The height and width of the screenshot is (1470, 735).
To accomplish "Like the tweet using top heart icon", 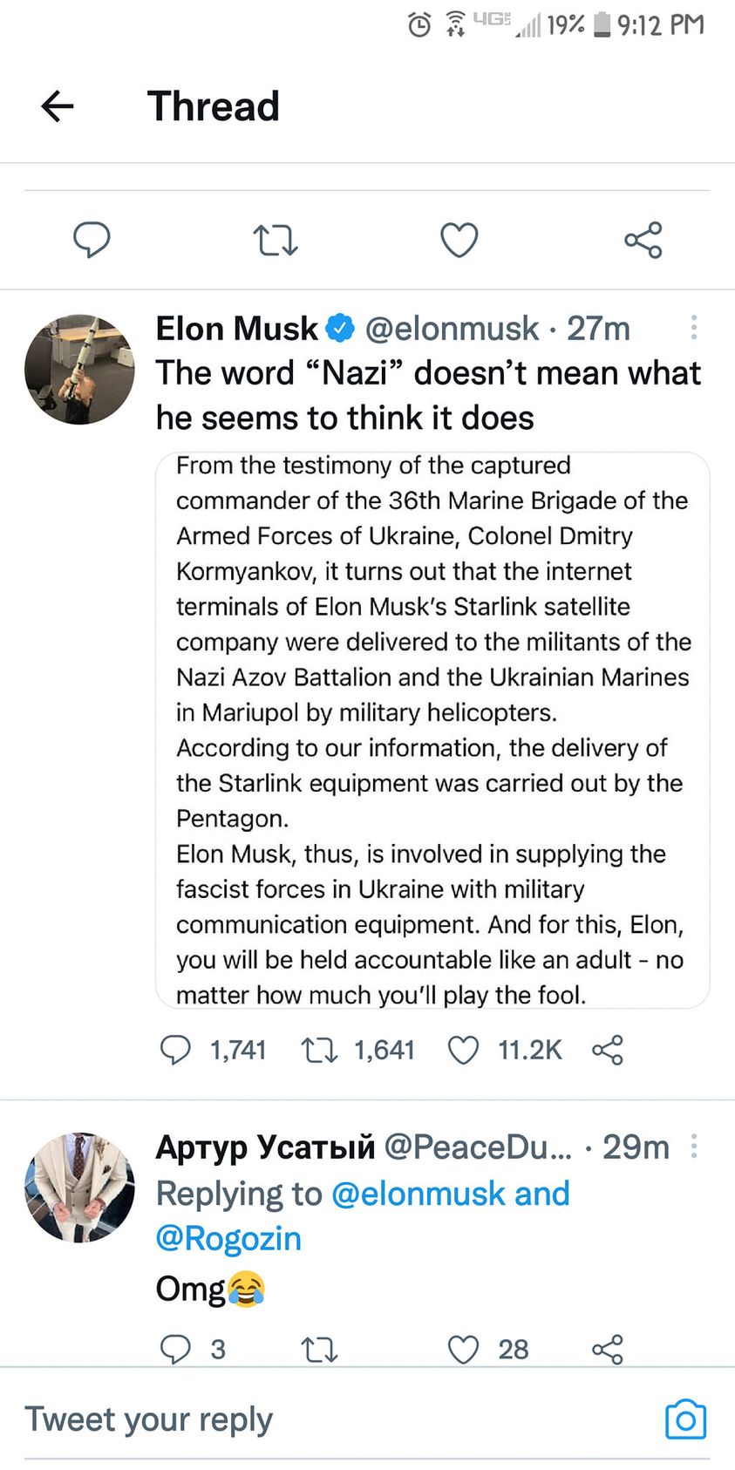I will coord(459,240).
